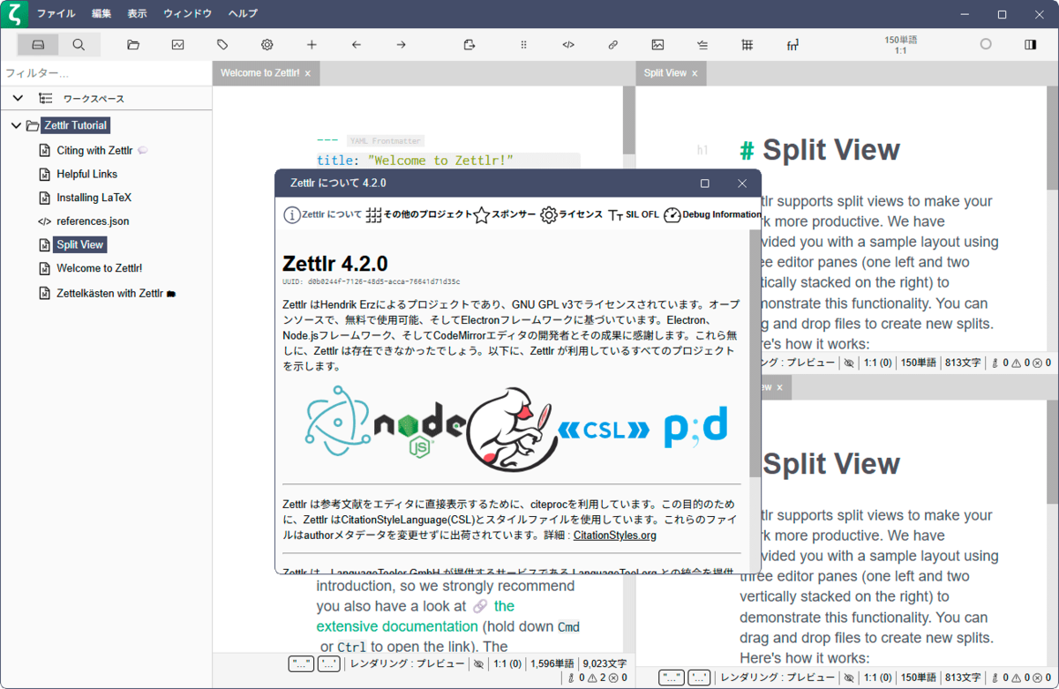This screenshot has width=1059, height=689.
Task: Click the export document icon
Action: (x=469, y=44)
